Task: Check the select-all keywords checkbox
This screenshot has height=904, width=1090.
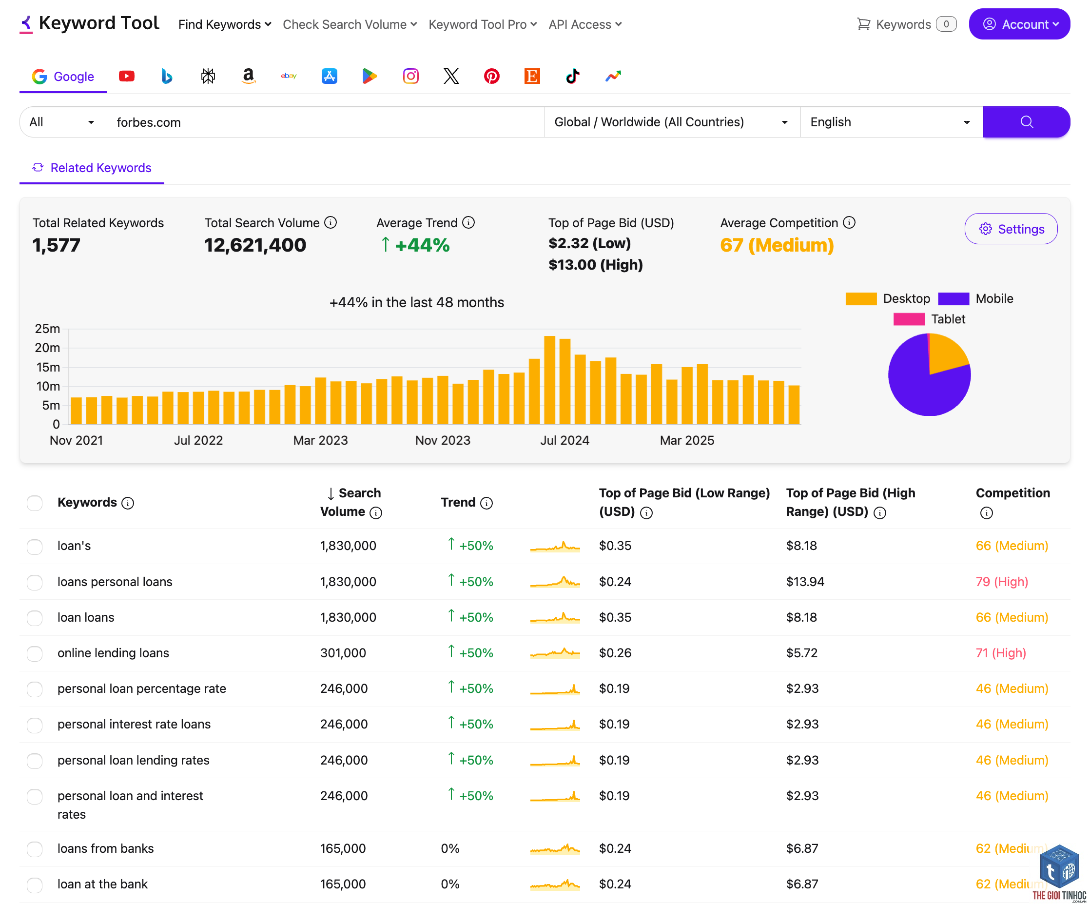Action: point(35,503)
